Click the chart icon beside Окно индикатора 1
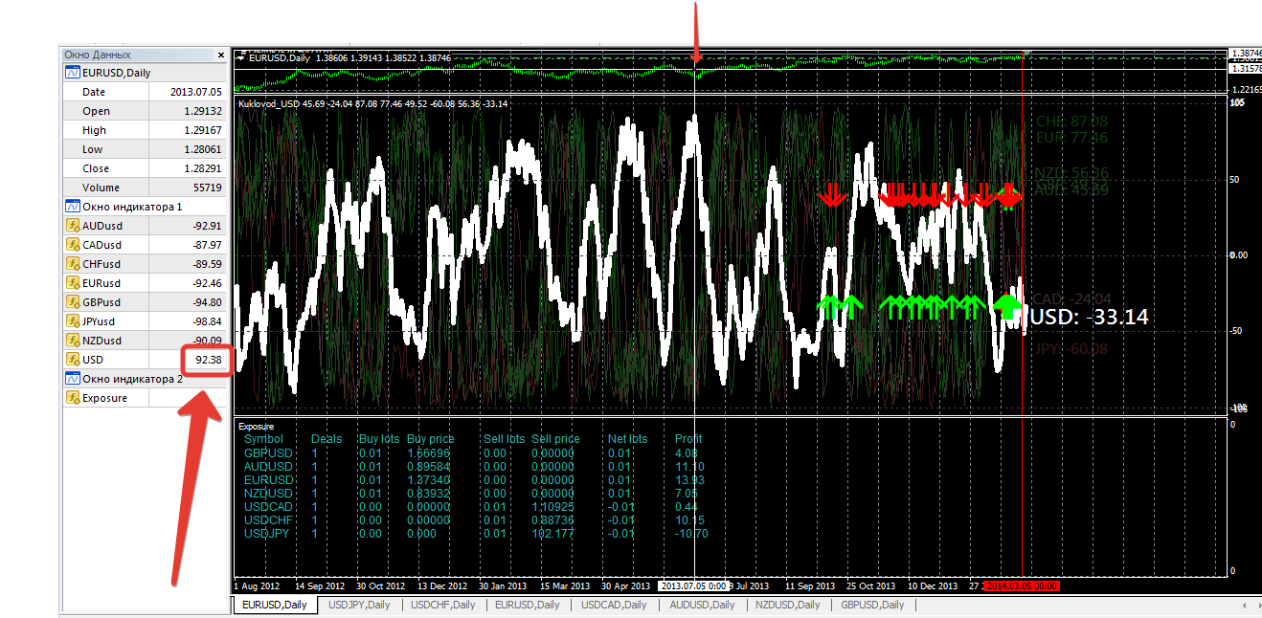Image resolution: width=1262 pixels, height=618 pixels. coord(72,207)
